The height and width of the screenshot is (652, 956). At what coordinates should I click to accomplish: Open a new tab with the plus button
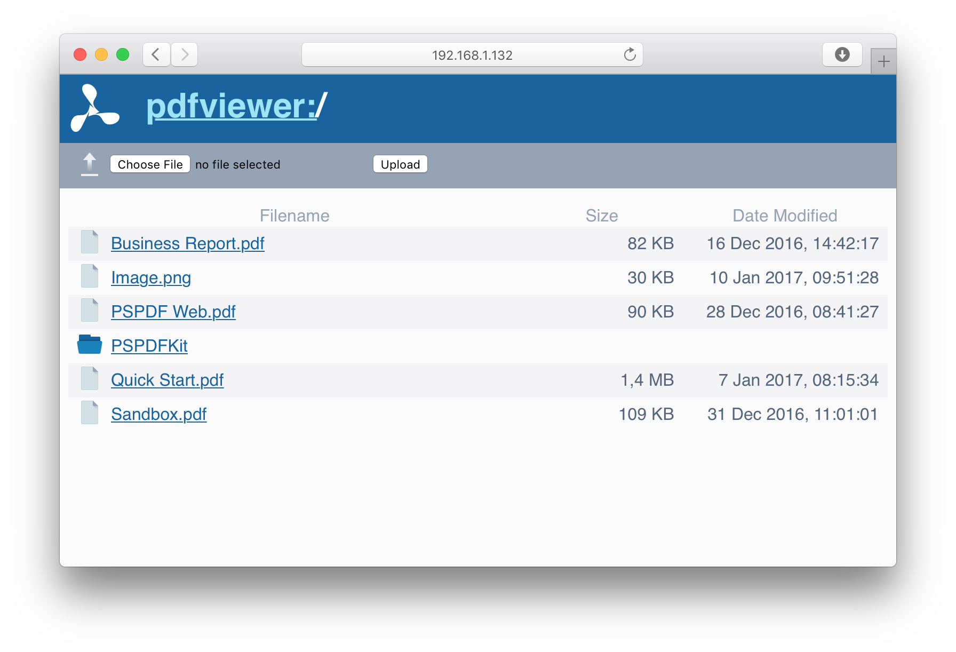884,61
